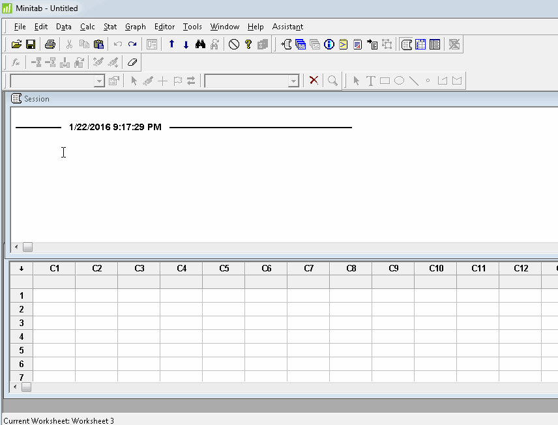The image size is (558, 425).
Task: Open a saved Minitab project
Action: coord(16,44)
